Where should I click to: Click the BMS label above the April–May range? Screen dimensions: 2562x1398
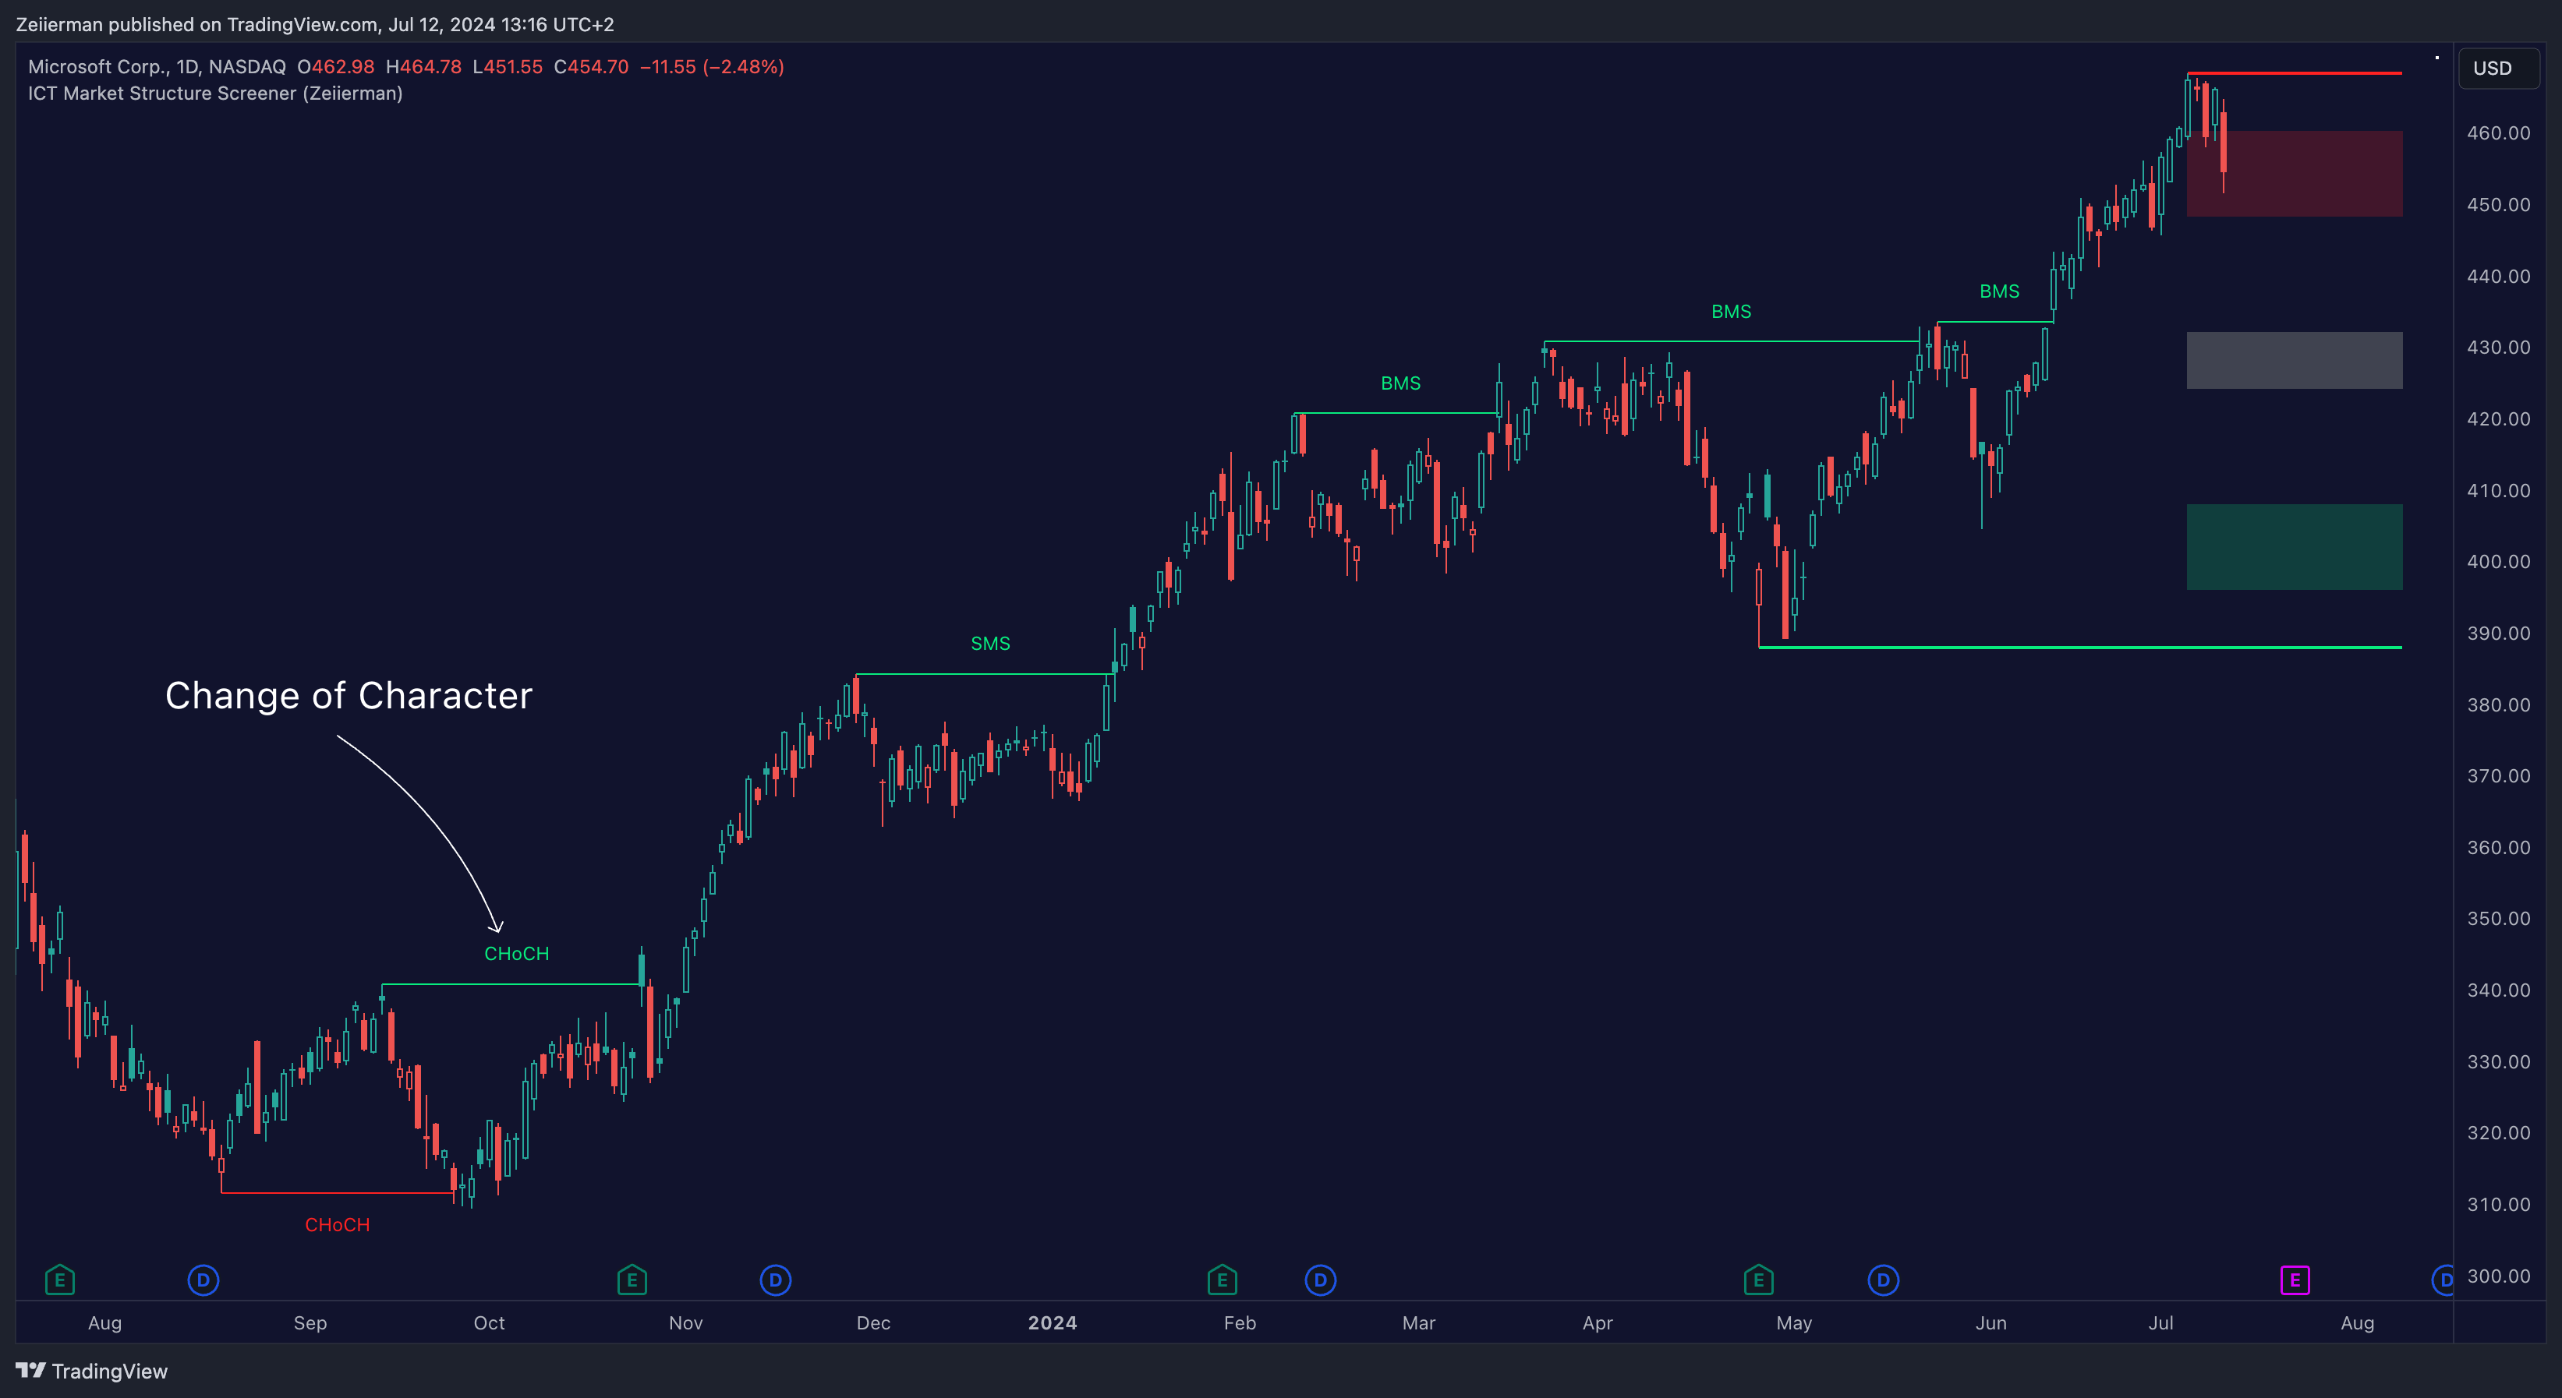pyautogui.click(x=1731, y=311)
